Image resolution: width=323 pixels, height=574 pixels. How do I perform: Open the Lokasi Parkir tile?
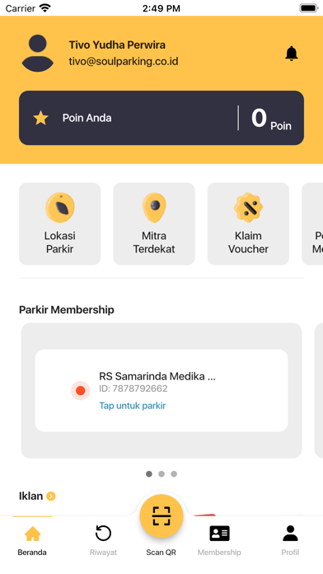tap(59, 223)
